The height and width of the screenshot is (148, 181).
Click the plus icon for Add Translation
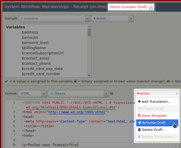[139, 102]
